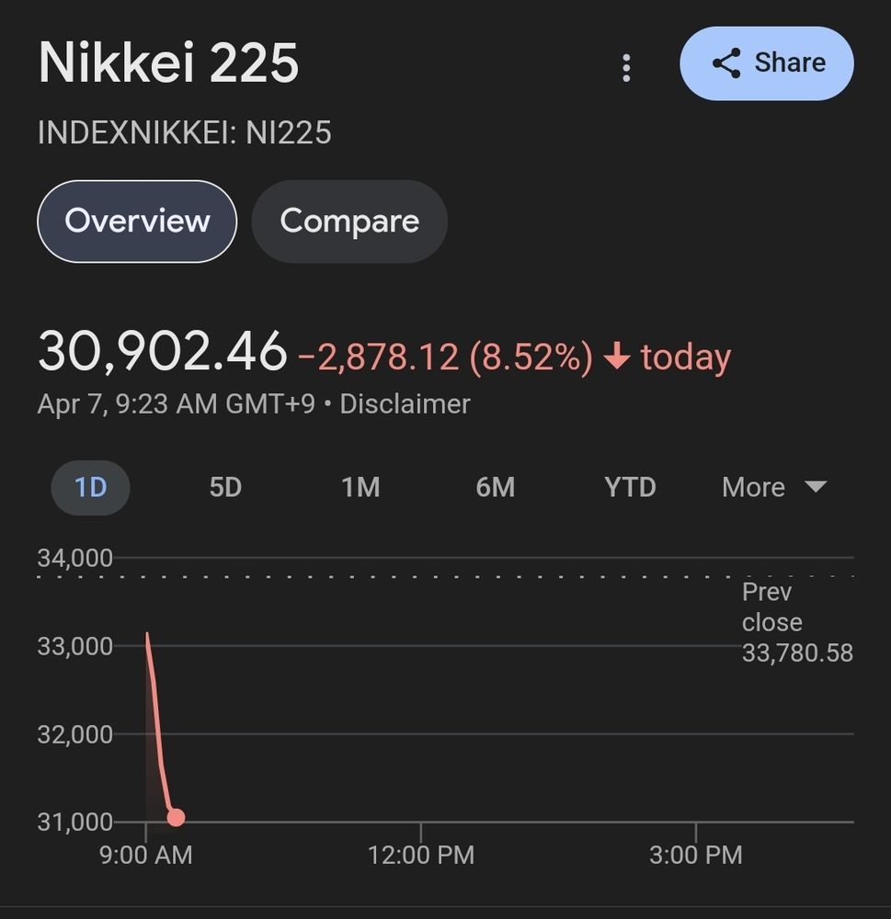
Task: Switch chart to YTD range
Action: (x=630, y=487)
